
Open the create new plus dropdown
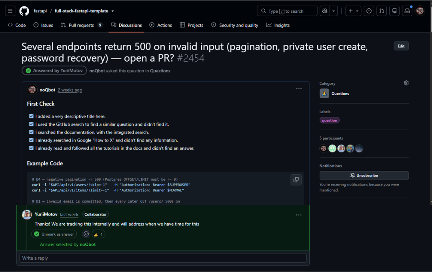pos(353,11)
